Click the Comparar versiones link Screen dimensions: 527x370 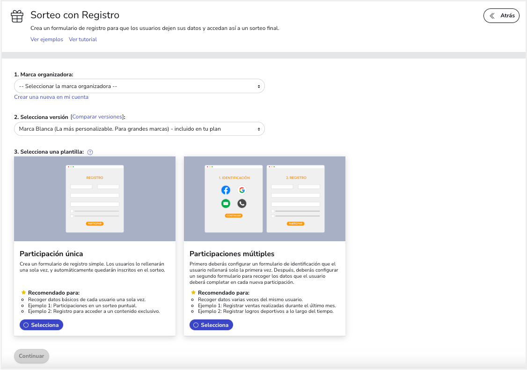tap(97, 117)
